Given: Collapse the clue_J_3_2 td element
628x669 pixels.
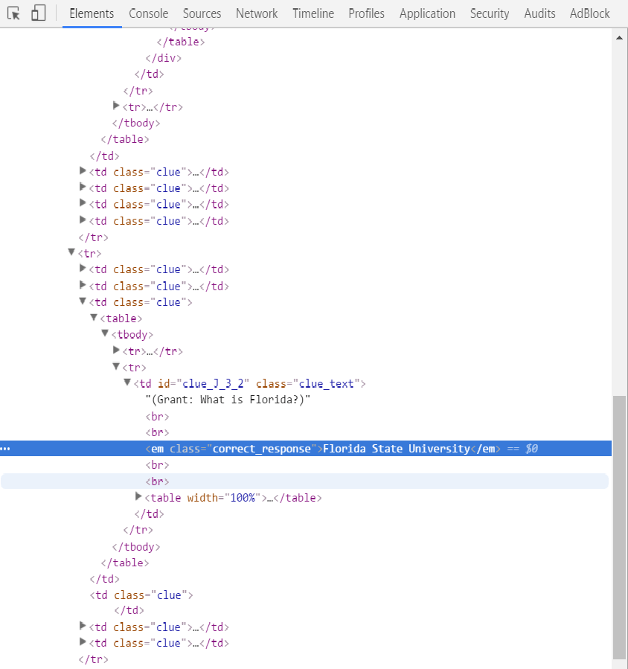Looking at the screenshot, I should point(127,383).
